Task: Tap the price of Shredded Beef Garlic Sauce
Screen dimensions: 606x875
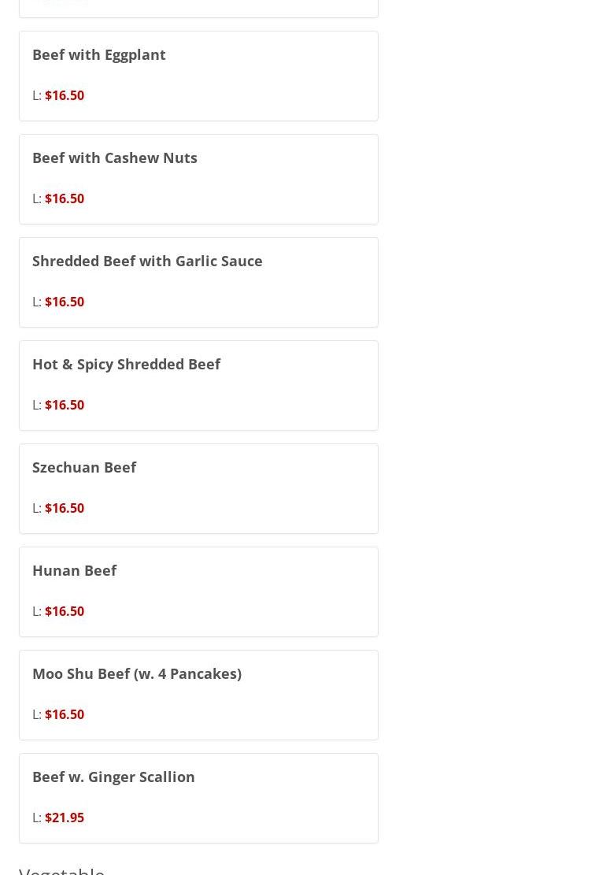Action: [65, 302]
